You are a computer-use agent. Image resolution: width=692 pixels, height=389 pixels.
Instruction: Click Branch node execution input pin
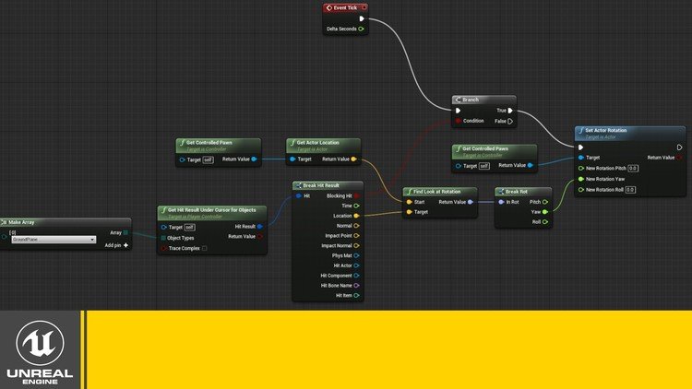(x=458, y=111)
